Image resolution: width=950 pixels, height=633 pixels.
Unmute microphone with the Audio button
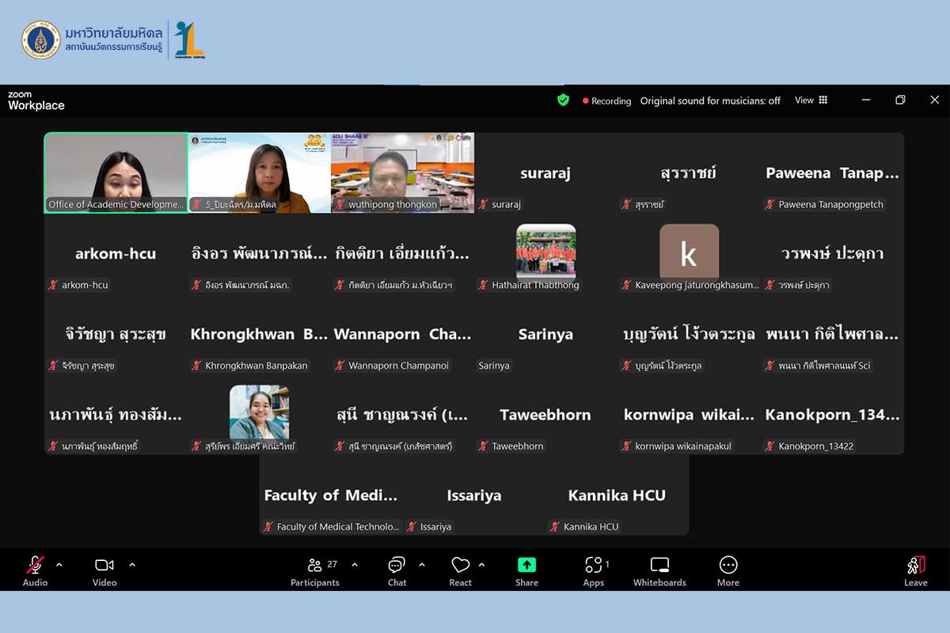[35, 570]
